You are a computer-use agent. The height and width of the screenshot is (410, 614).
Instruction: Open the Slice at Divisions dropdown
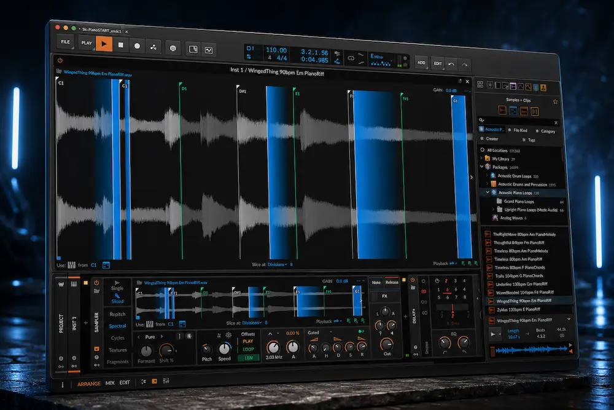278,264
